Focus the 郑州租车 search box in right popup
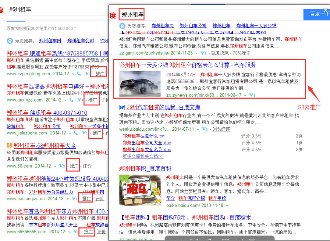This screenshot has height=241, width=330. point(211,15)
